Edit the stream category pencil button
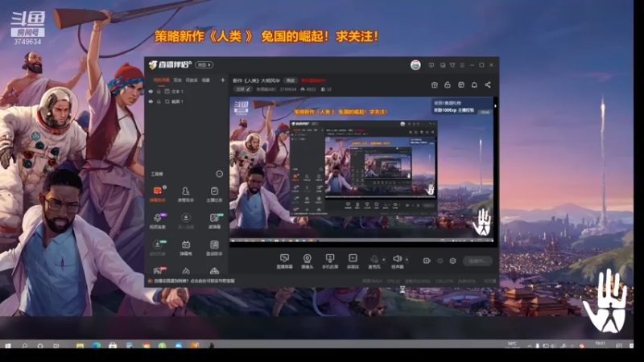This screenshot has width=644, height=362. (x=242, y=89)
